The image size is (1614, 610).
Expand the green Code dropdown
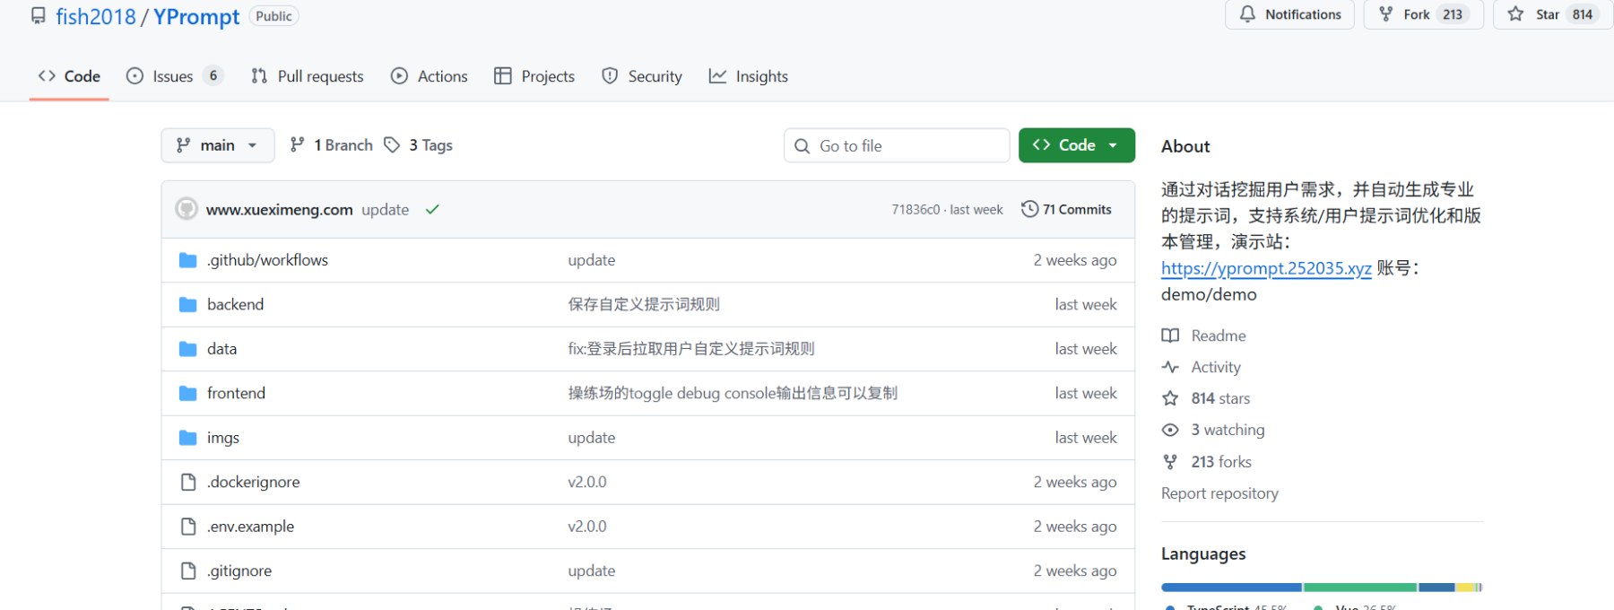1076,145
